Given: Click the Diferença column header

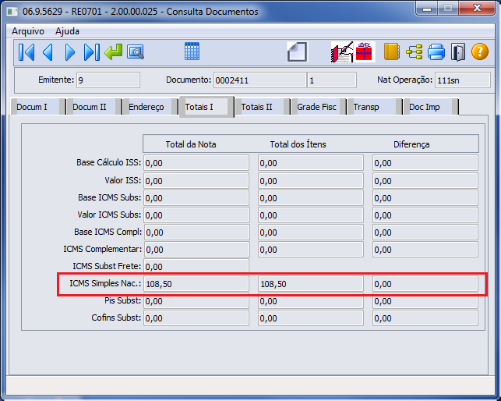Looking at the screenshot, I should [411, 144].
